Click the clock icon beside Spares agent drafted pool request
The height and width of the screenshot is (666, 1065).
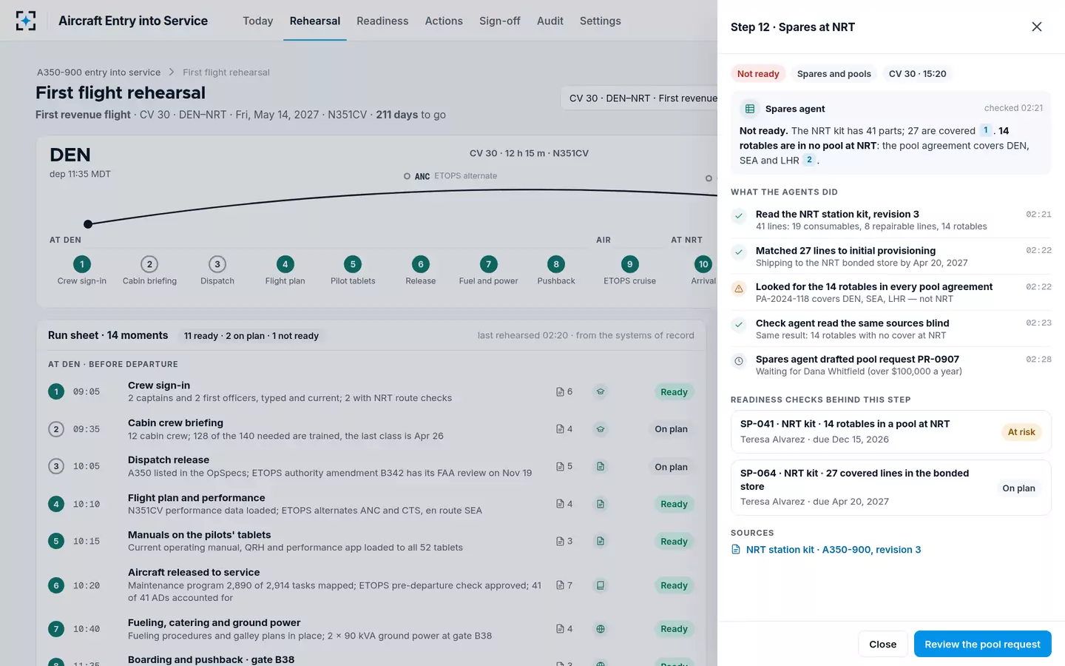point(739,361)
